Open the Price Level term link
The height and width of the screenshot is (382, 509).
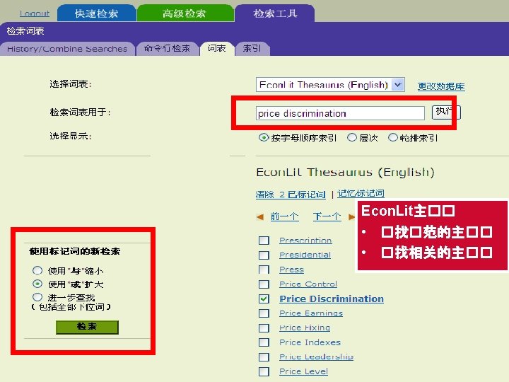tap(303, 371)
